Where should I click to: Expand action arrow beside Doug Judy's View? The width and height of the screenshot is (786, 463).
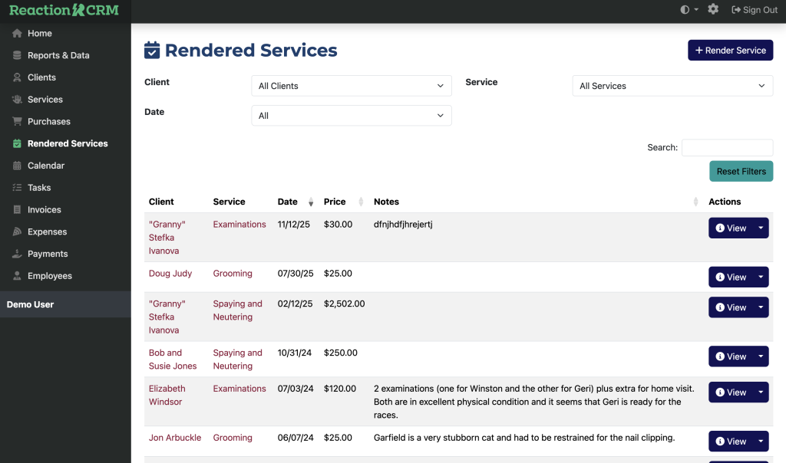click(x=761, y=277)
